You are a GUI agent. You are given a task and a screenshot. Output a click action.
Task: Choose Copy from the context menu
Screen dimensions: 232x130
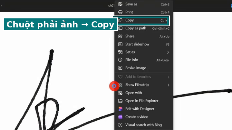144,20
